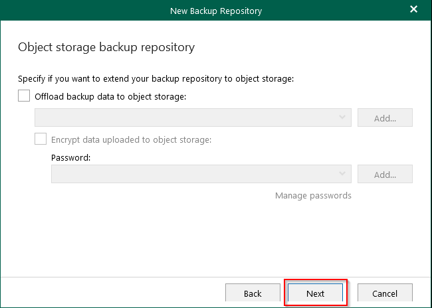
Task: Proceed with the Next button
Action: (x=315, y=293)
